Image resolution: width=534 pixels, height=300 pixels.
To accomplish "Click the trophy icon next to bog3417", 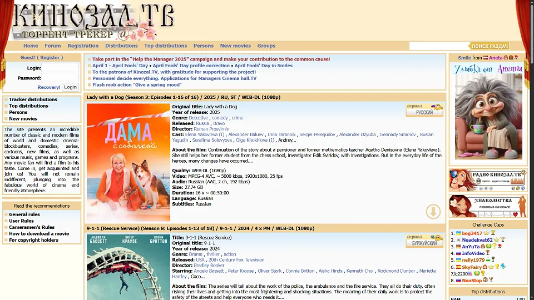I will [493, 233].
